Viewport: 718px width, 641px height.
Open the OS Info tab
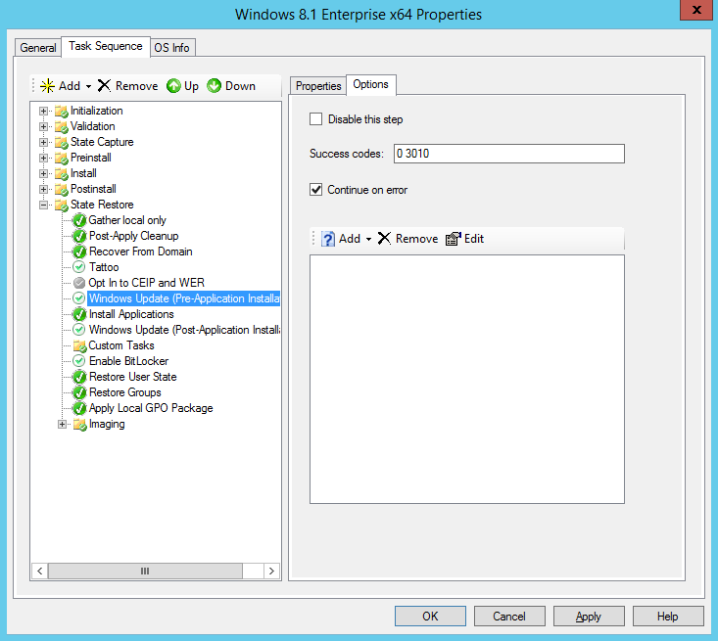[x=172, y=48]
